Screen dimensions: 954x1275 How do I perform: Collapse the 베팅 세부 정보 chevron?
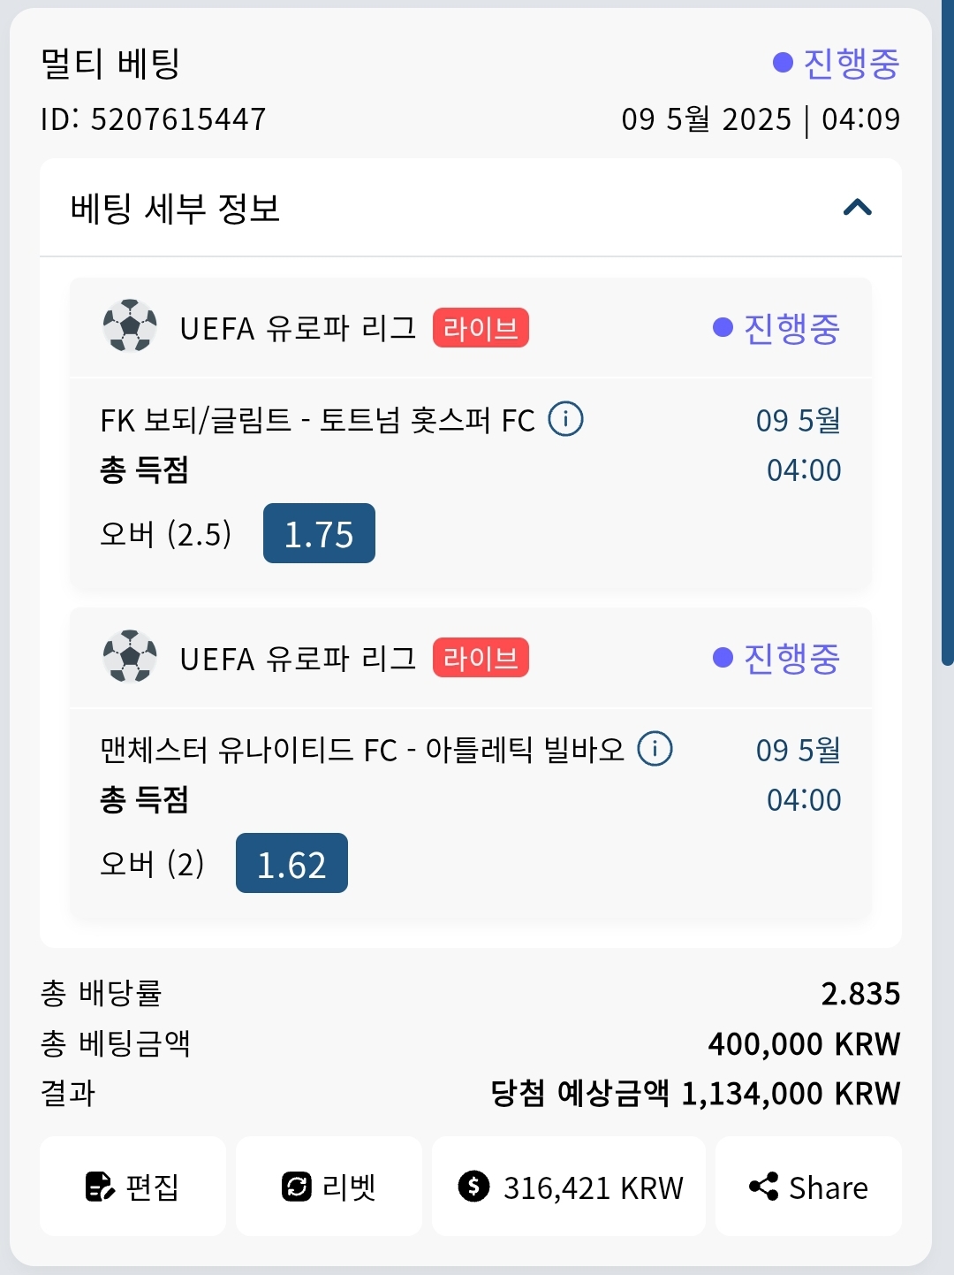[857, 209]
